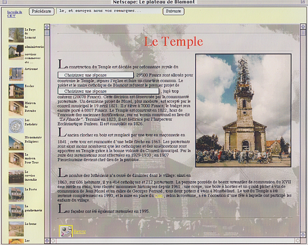
Task: Expand the second 'Choisissez une réponse' dropdown
Action: tap(108, 91)
